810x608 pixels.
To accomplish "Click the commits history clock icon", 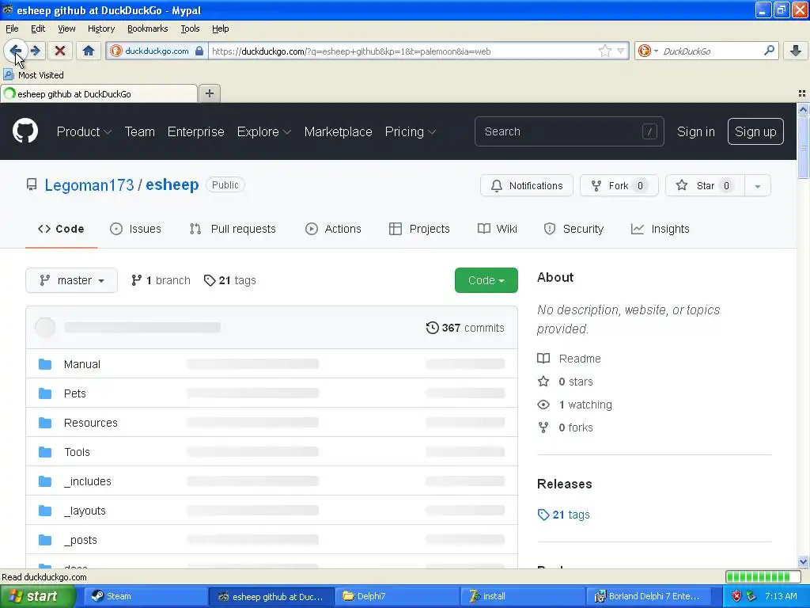I will pyautogui.click(x=433, y=328).
